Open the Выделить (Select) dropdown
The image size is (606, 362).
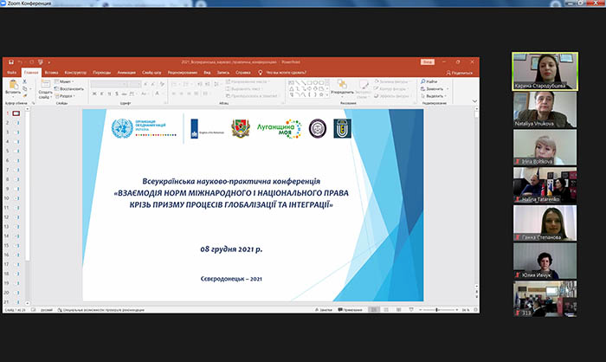[433, 96]
